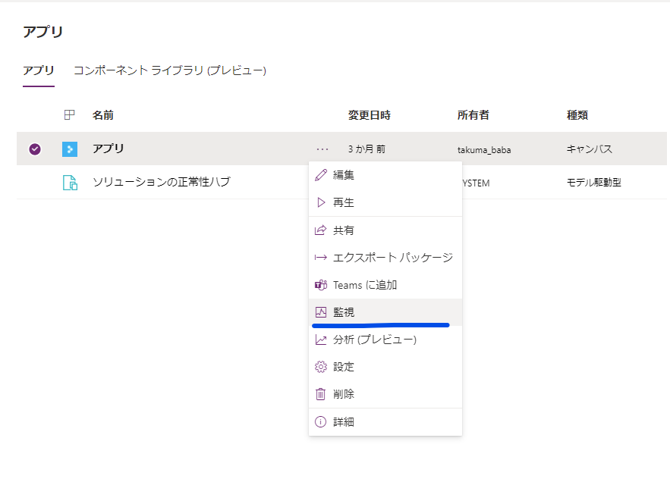Open コンポーネント ライブラリ (プレビュー) tab
670x482 pixels.
pos(170,70)
